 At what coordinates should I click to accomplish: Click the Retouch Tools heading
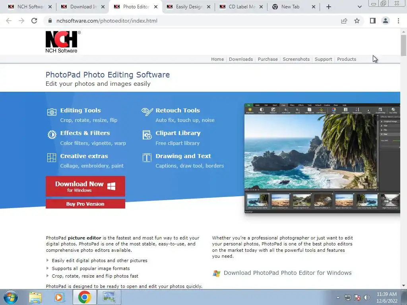[x=178, y=110]
